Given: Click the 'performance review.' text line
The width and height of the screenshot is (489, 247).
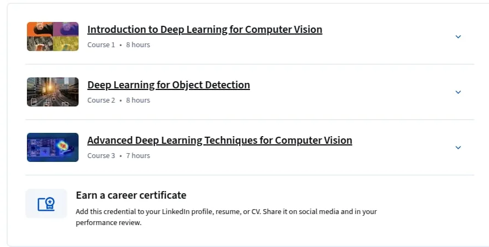Looking at the screenshot, I should point(109,223).
